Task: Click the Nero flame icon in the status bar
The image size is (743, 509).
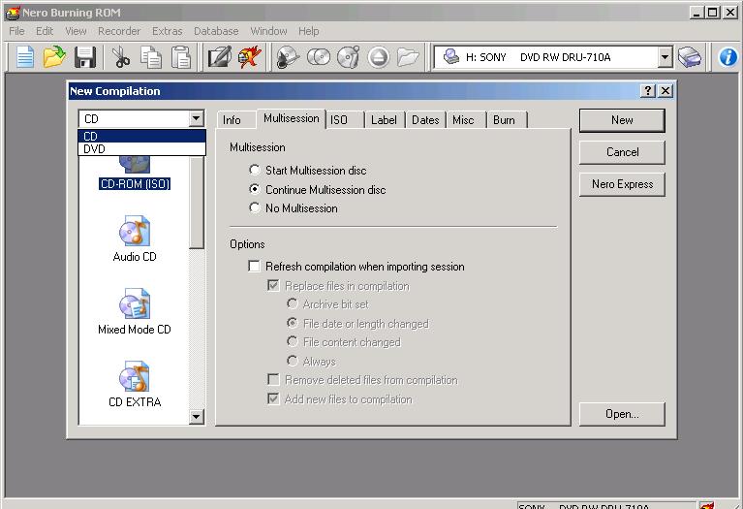Action: click(x=707, y=506)
